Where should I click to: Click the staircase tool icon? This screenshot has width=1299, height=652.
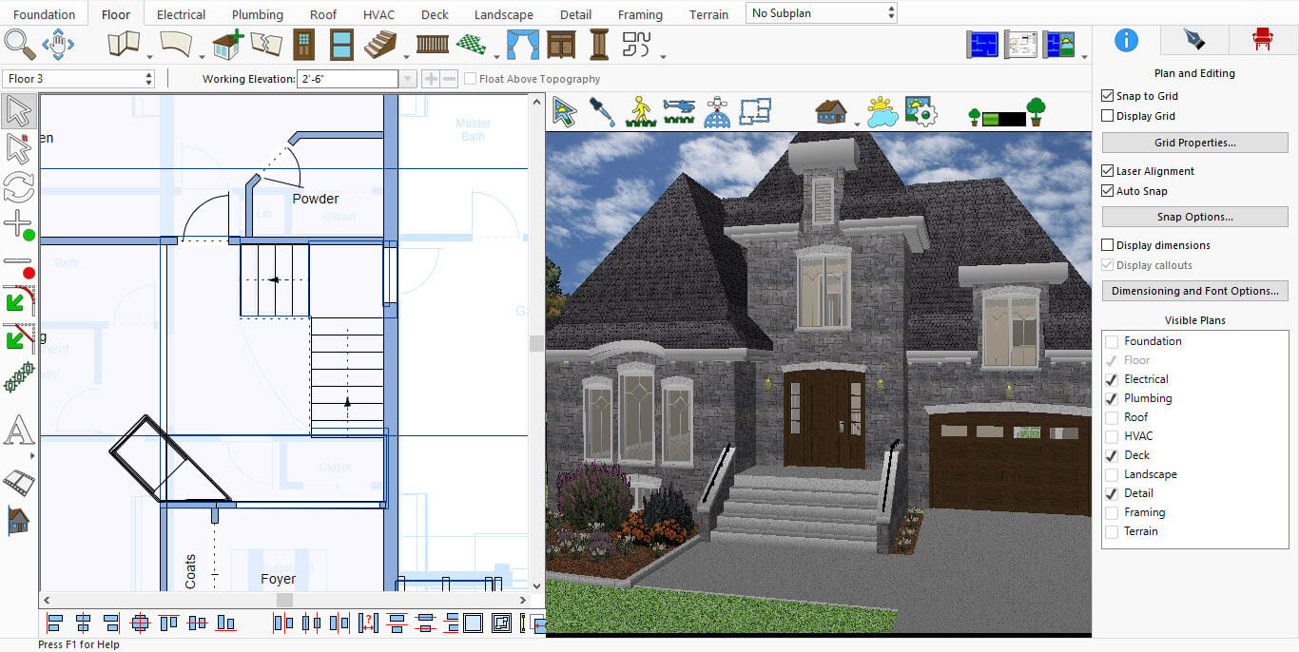380,44
